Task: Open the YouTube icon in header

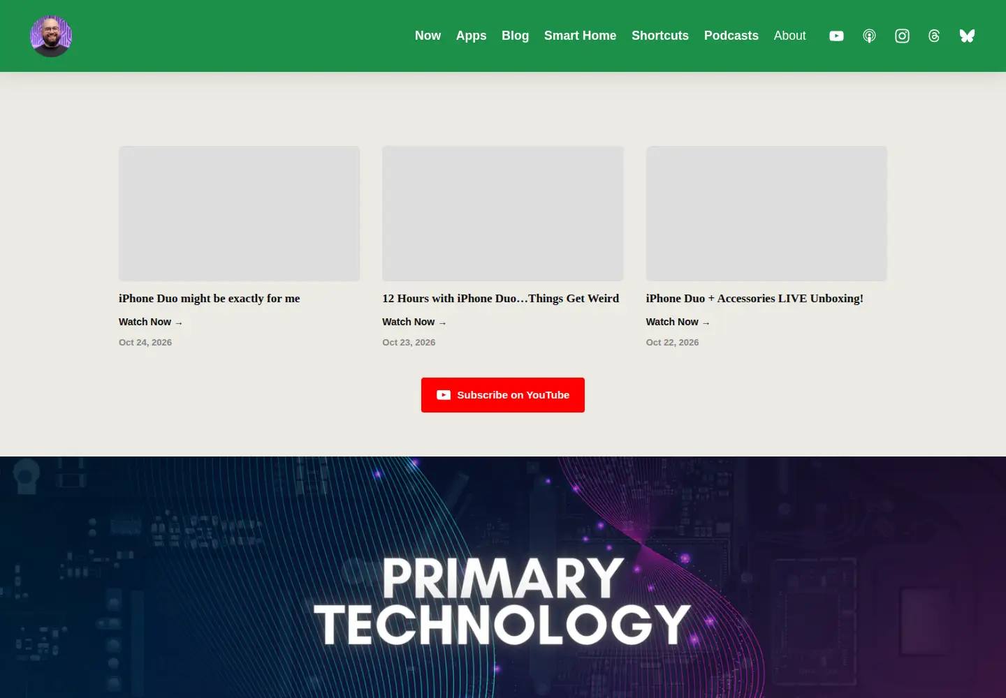Action: pyautogui.click(x=836, y=36)
